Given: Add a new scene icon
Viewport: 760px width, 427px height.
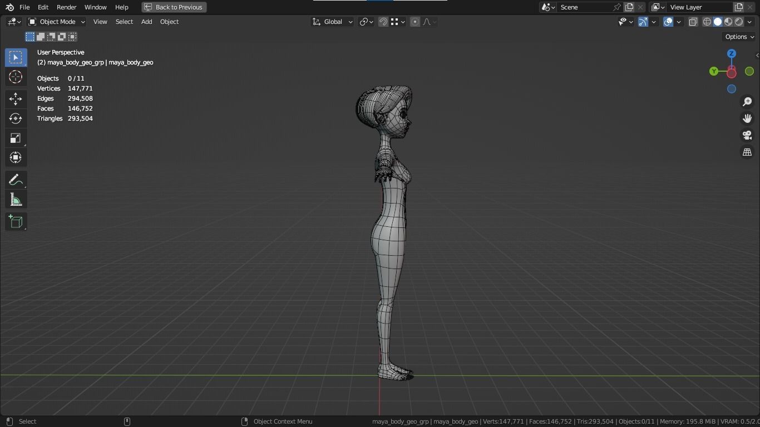Looking at the screenshot, I should pos(629,7).
